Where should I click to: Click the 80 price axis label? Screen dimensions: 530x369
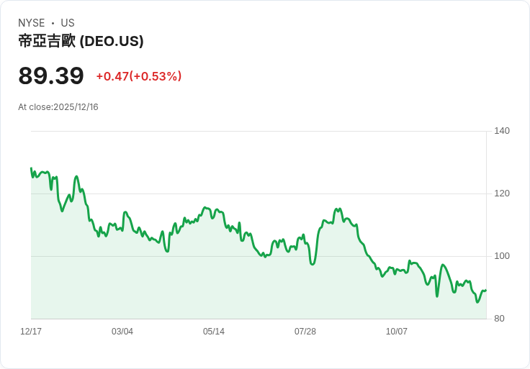click(x=499, y=319)
